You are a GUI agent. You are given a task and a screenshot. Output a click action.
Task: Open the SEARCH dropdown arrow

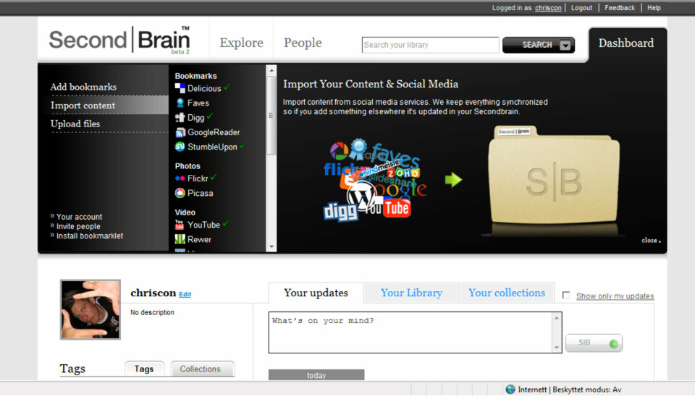coord(565,45)
